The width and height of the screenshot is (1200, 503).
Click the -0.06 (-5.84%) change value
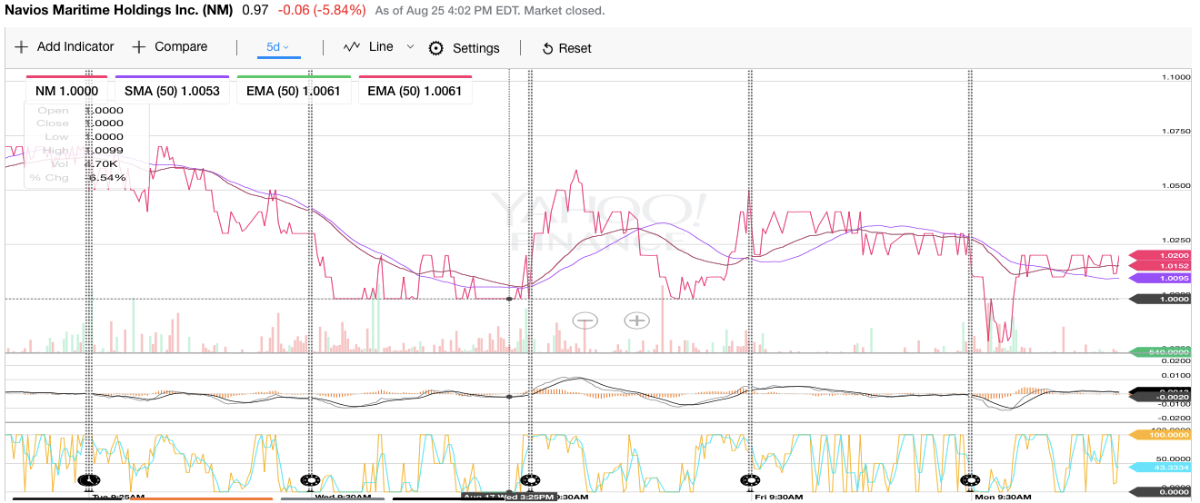coord(322,10)
